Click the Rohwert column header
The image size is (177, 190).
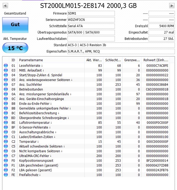pyautogui.click(x=156, y=60)
